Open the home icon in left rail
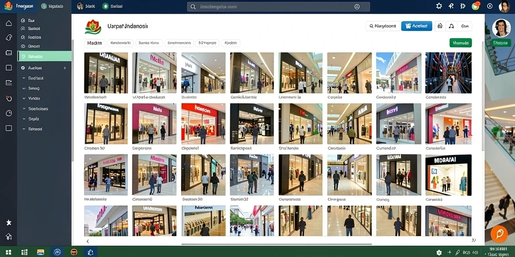The width and height of the screenshot is (515, 257). [x=9, y=23]
